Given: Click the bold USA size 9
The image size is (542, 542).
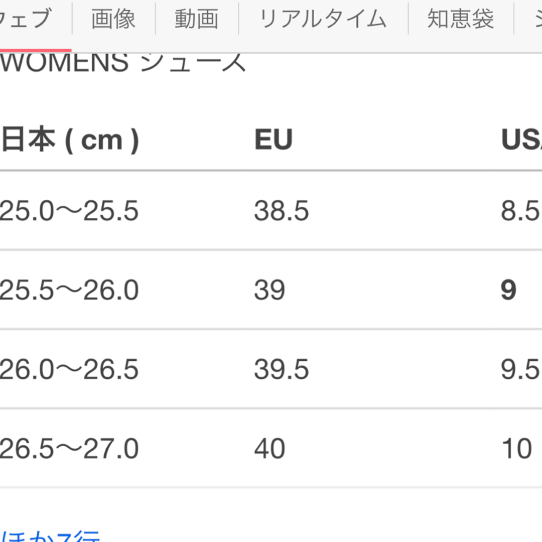Looking at the screenshot, I should (x=508, y=290).
